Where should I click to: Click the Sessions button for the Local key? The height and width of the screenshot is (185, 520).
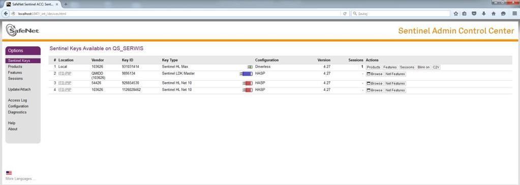(x=407, y=67)
